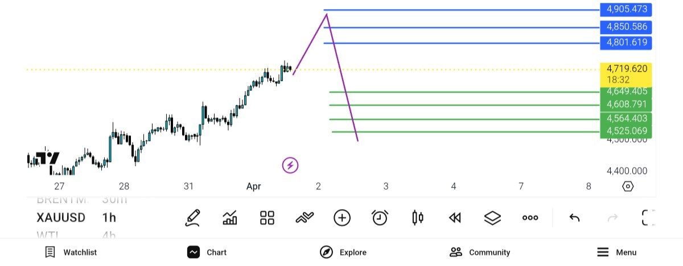Open the more options three-dots menu
Image resolution: width=683 pixels, height=266 pixels.
[530, 218]
